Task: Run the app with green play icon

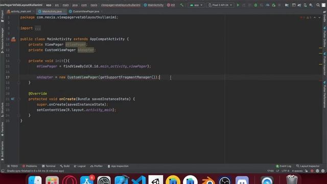Action: 238,5
